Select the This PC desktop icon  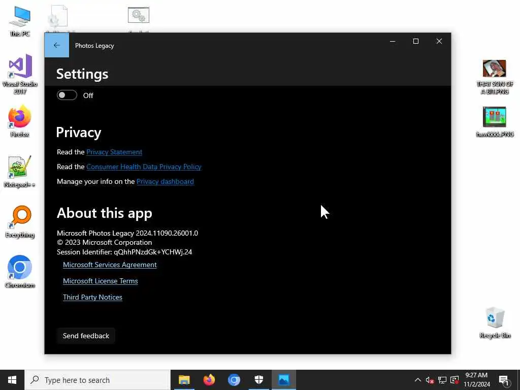pos(20,20)
